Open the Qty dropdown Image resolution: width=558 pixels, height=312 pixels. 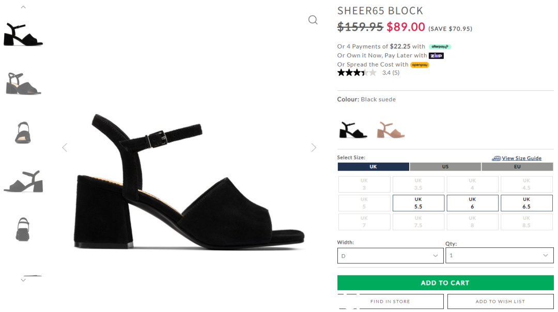point(500,255)
